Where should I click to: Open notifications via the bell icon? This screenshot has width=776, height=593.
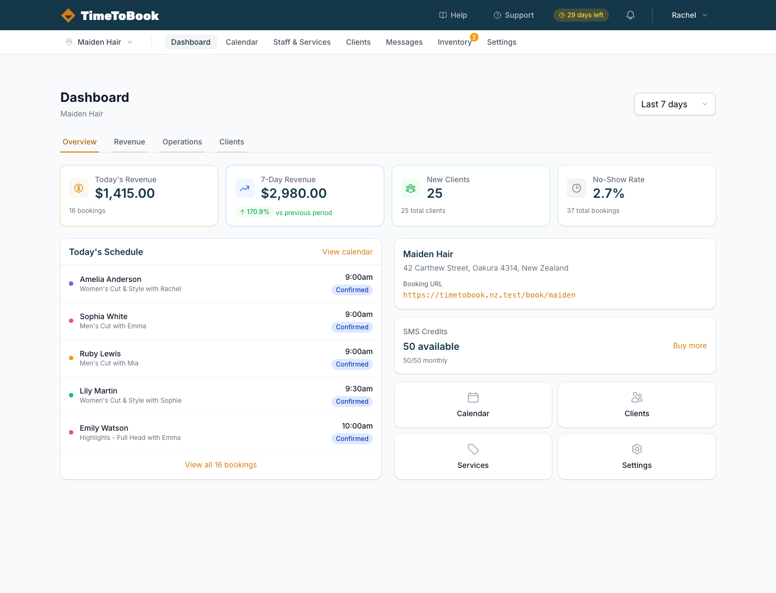pyautogui.click(x=630, y=15)
